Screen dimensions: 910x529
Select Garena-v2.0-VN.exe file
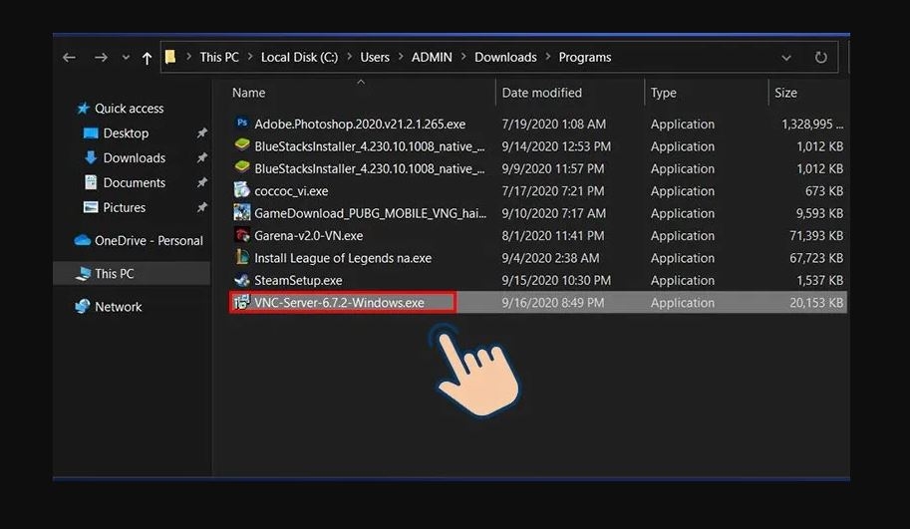point(308,236)
